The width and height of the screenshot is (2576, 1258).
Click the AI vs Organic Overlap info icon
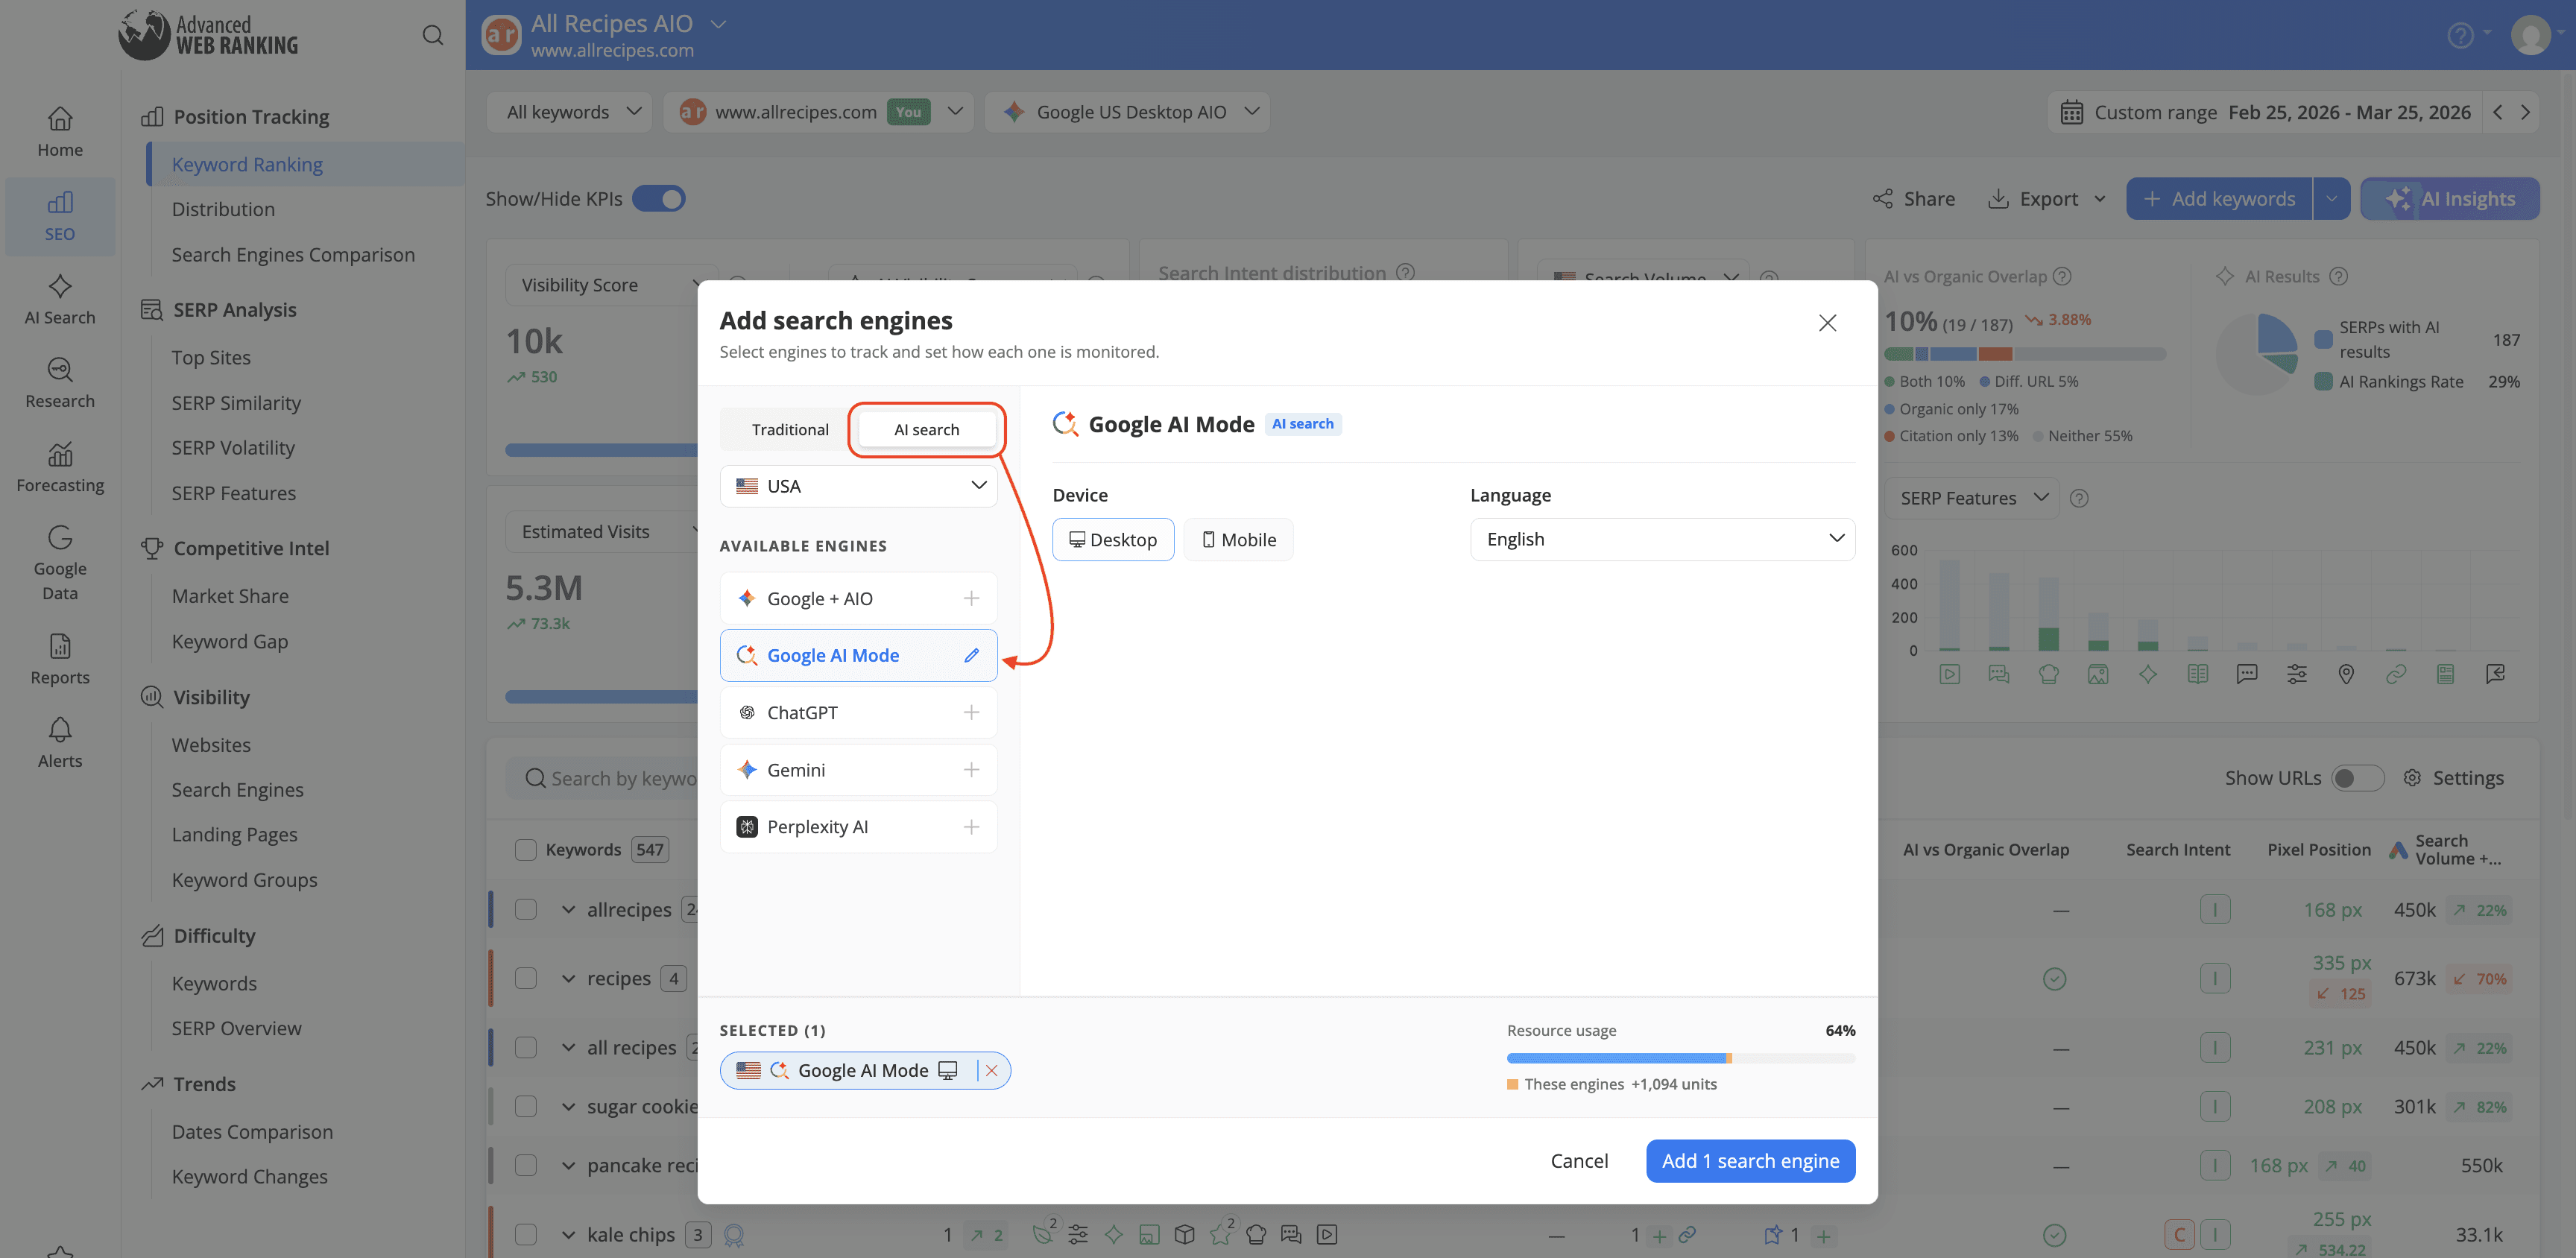pos(2062,276)
